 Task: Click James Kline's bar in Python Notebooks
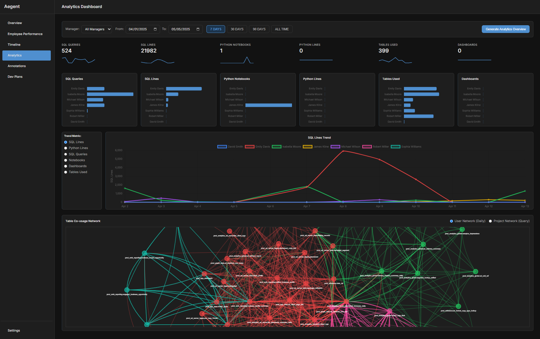click(269, 105)
